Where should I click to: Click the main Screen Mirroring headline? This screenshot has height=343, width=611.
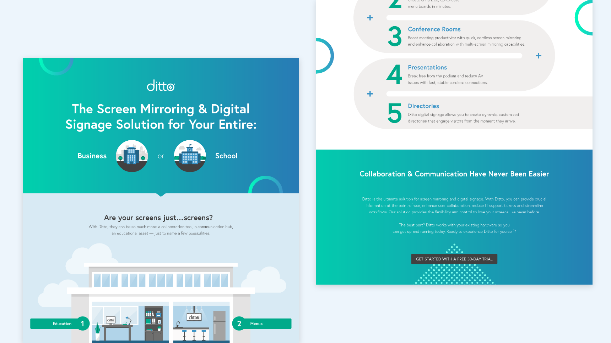[161, 117]
